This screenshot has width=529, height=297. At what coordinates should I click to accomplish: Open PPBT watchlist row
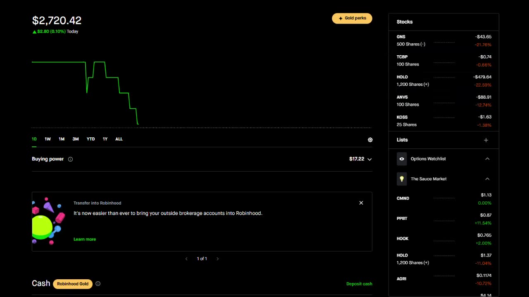click(x=444, y=219)
